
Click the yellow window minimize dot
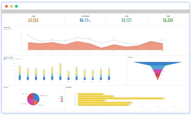[x=11, y=6]
